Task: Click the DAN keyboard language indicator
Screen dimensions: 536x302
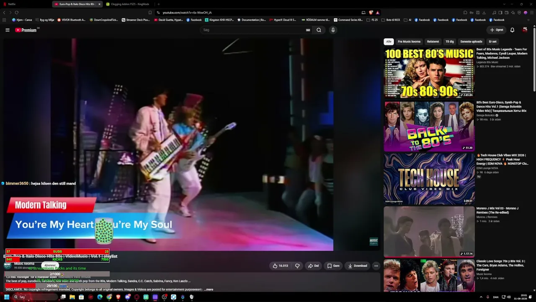Action: [496, 297]
